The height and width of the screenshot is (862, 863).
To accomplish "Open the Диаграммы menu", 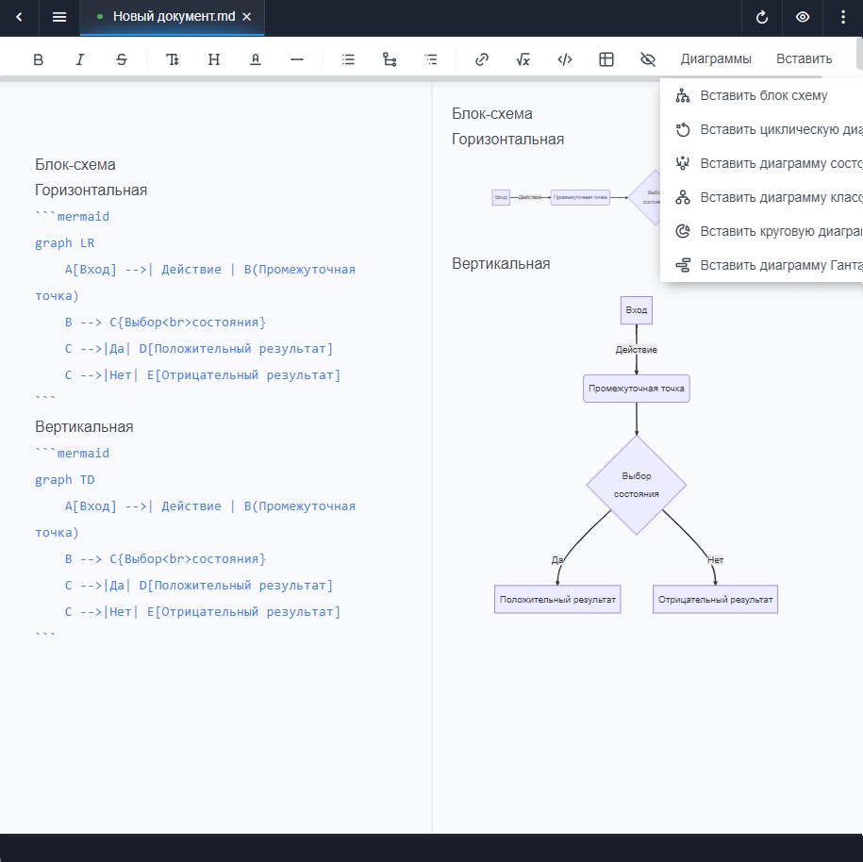I will (x=716, y=58).
